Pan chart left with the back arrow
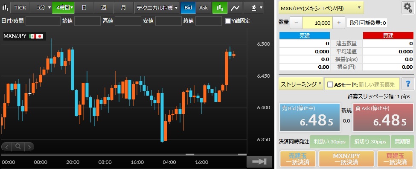Screen dimensions: 416x169 click(x=7, y=146)
